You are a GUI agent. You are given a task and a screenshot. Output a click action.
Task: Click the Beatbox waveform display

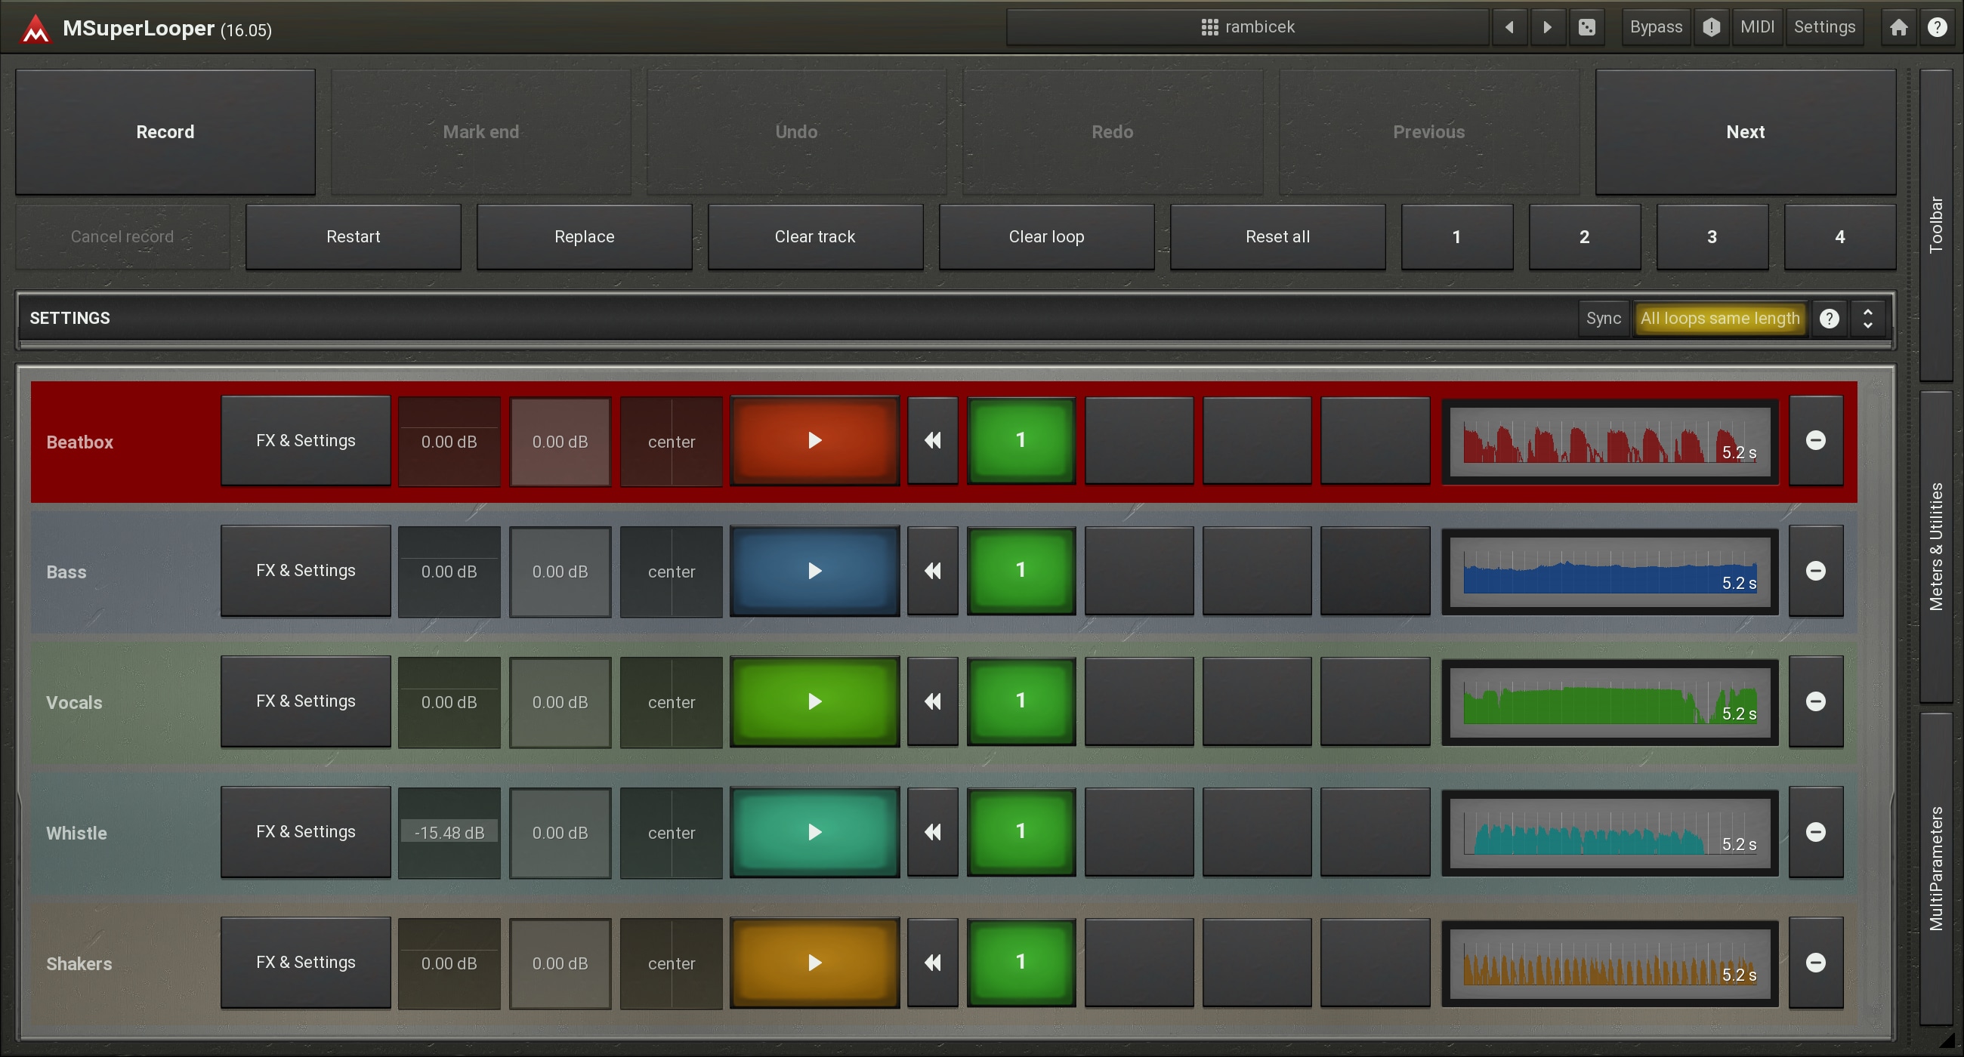click(1610, 441)
